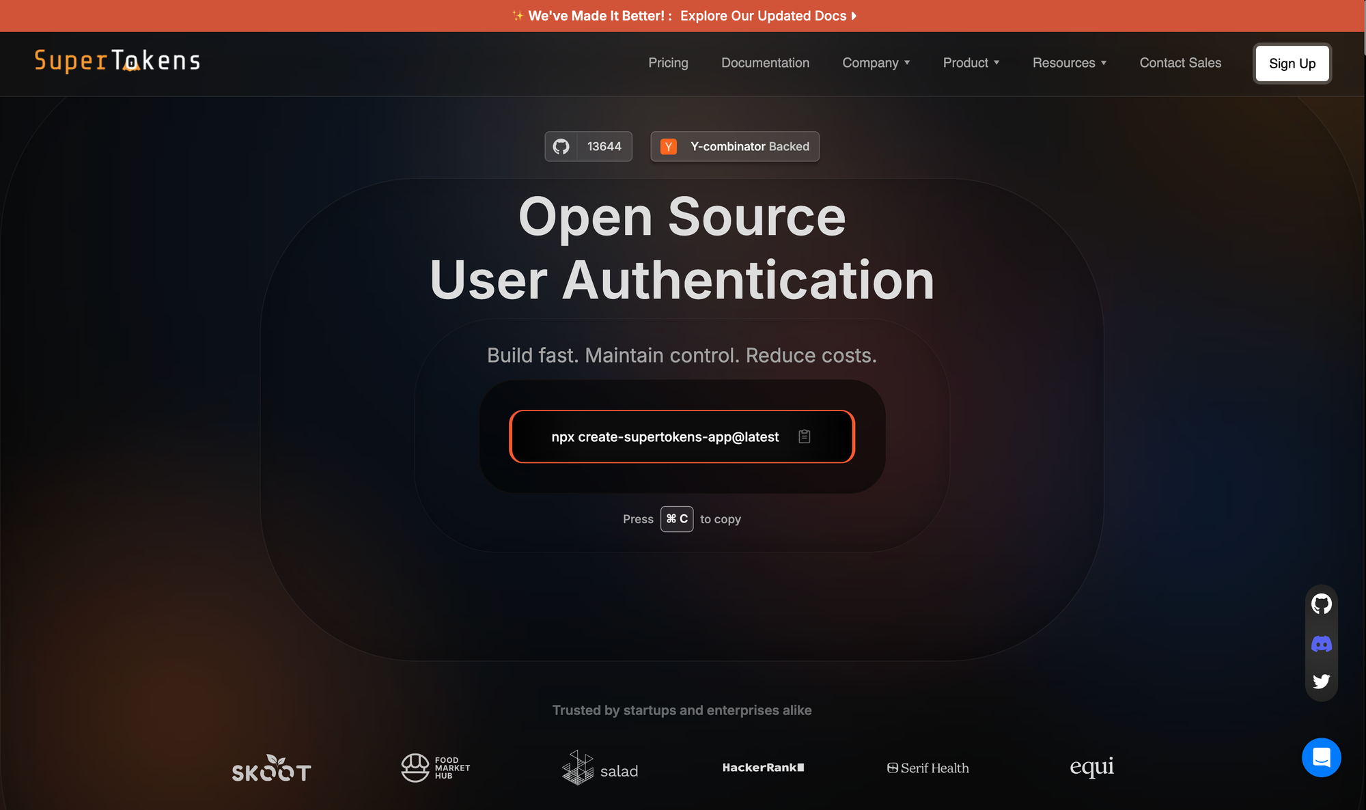This screenshot has height=810, width=1366.
Task: Click the HackerRank logo
Action: coord(764,768)
